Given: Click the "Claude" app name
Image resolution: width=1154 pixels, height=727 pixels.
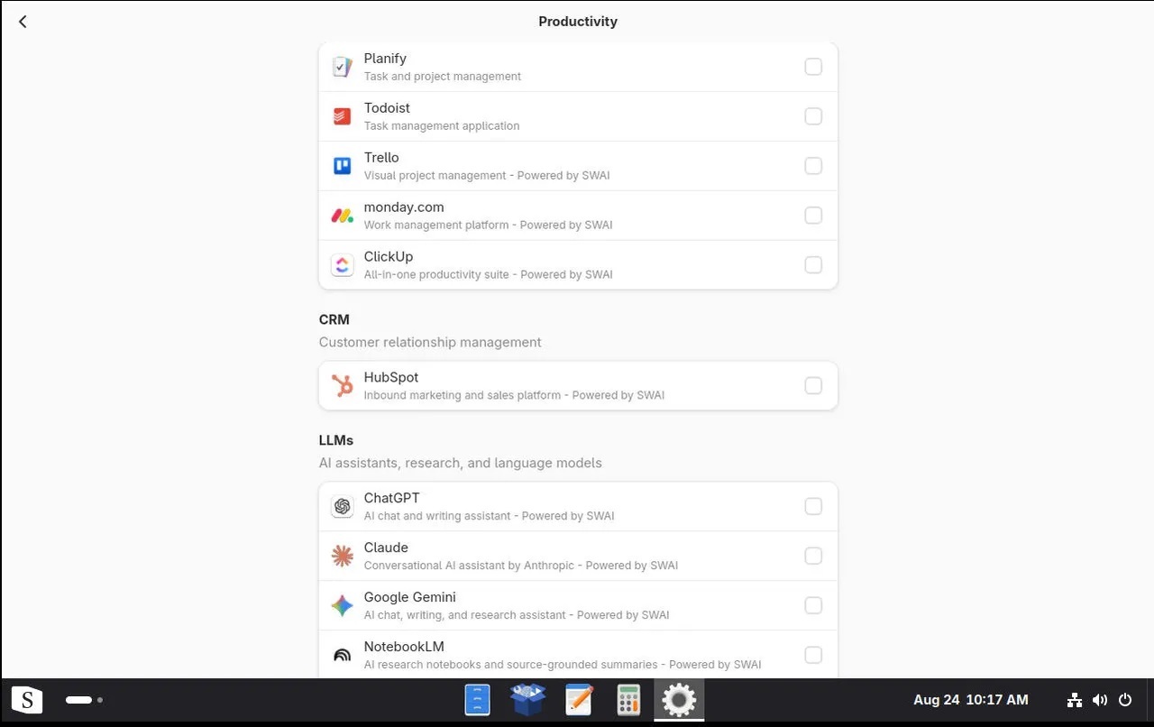Looking at the screenshot, I should pos(386,548).
